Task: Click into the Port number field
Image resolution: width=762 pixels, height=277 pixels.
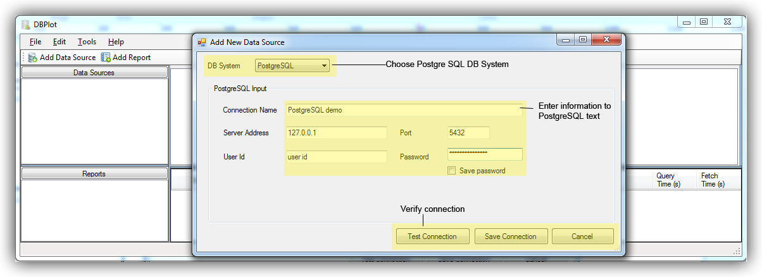Action: click(x=468, y=133)
